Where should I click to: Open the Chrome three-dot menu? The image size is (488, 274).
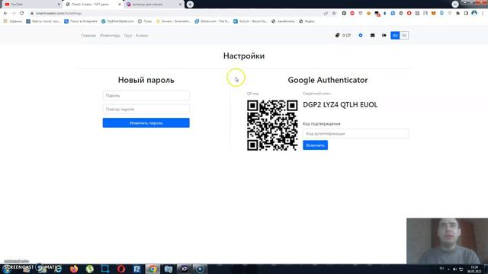(x=483, y=14)
